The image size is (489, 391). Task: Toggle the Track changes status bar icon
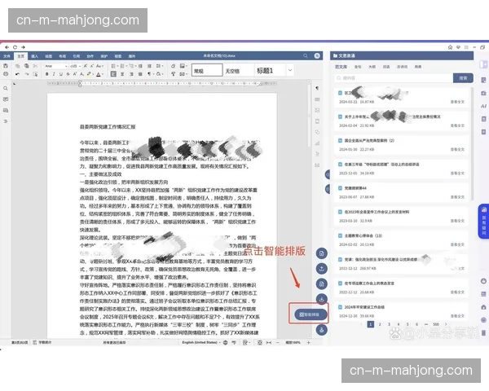[246, 342]
